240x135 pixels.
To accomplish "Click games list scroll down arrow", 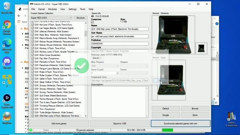I will pos(86,116).
